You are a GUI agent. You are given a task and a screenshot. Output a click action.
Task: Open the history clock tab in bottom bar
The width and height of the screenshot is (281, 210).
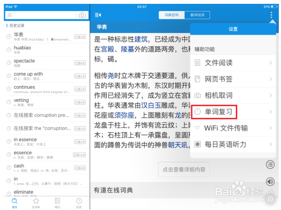click(x=79, y=203)
